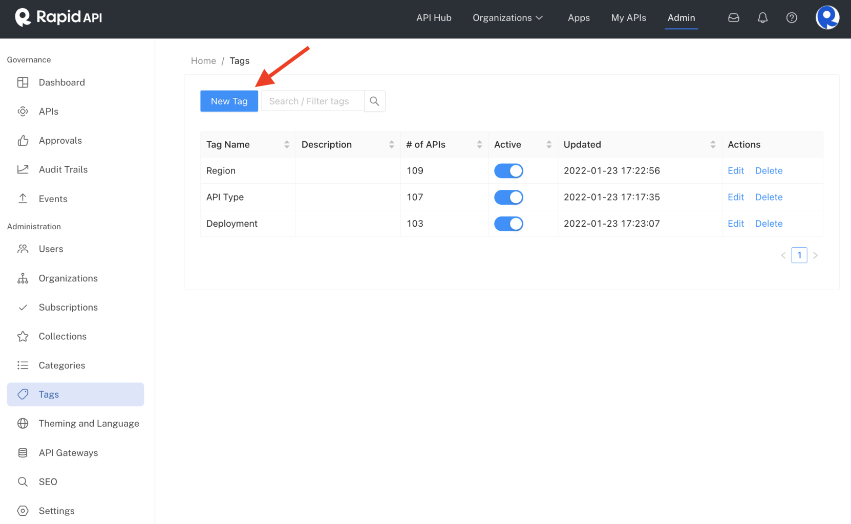Disable the Deployment tag active switch

point(508,224)
